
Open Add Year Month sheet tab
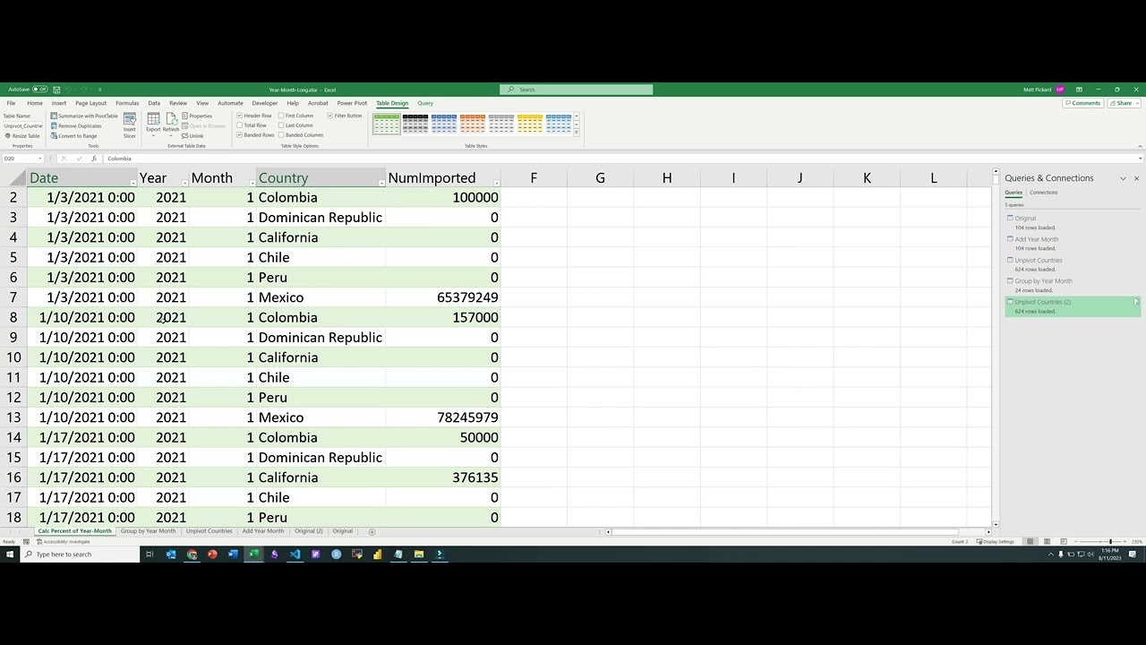pos(262,531)
